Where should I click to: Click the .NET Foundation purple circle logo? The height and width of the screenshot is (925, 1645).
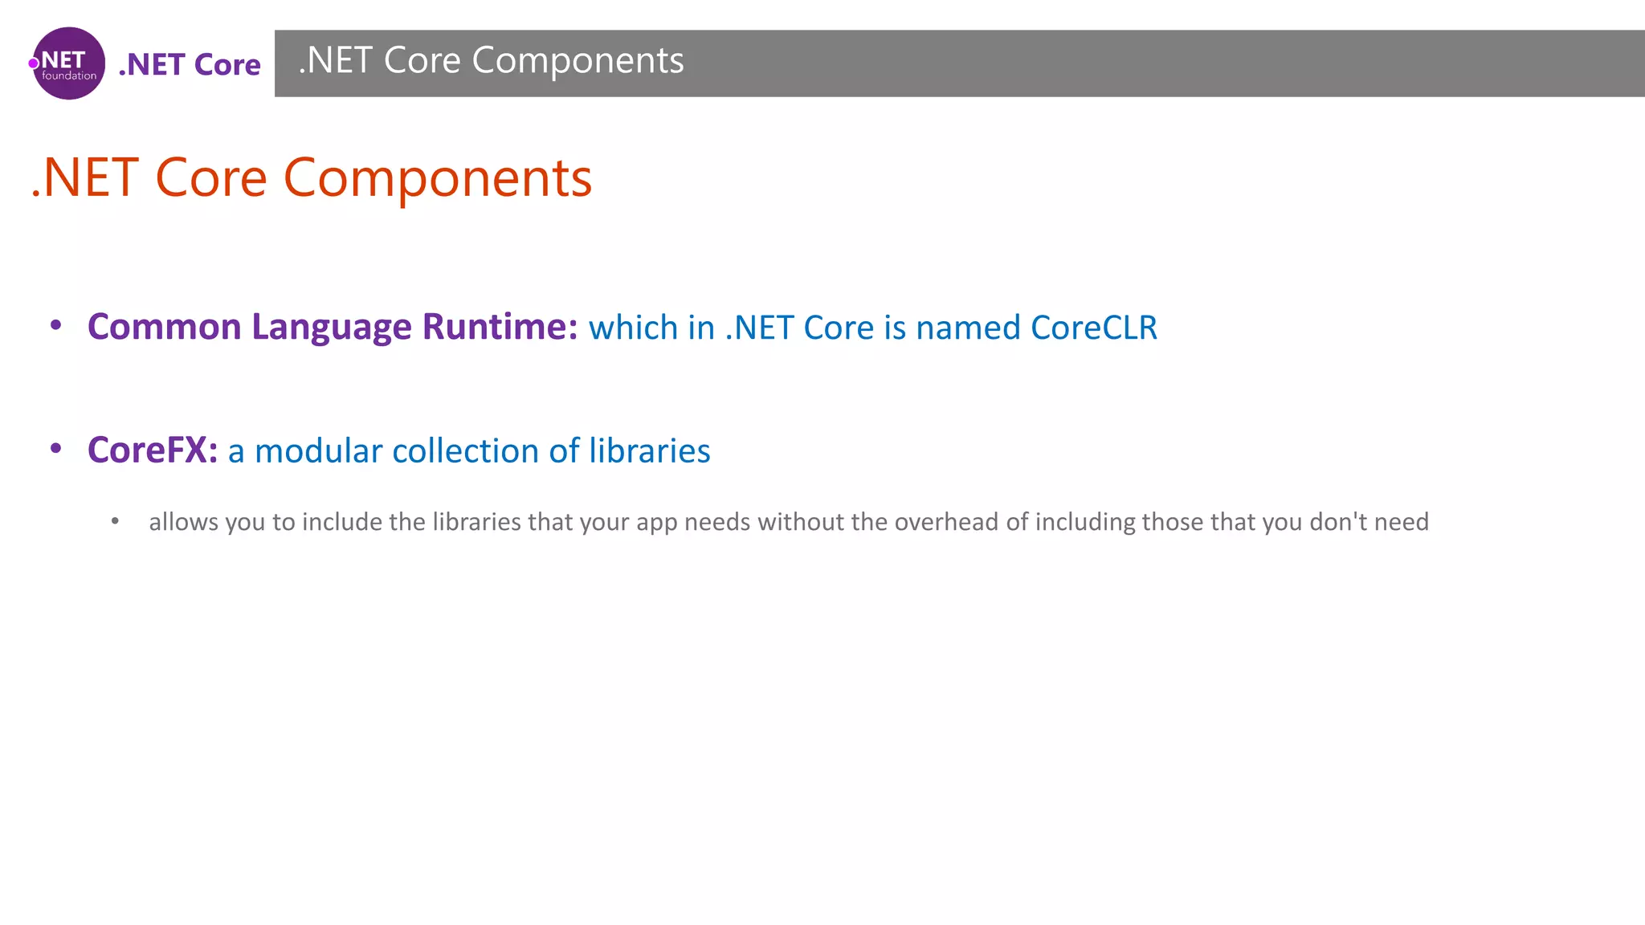pyautogui.click(x=68, y=63)
